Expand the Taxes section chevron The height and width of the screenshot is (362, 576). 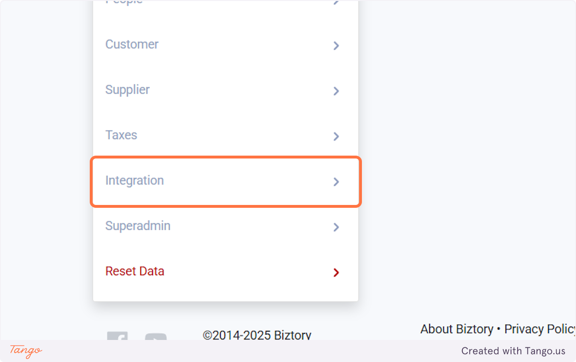pyautogui.click(x=336, y=136)
